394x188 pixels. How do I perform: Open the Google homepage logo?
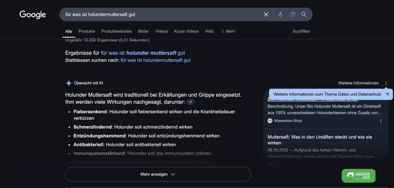(33, 14)
